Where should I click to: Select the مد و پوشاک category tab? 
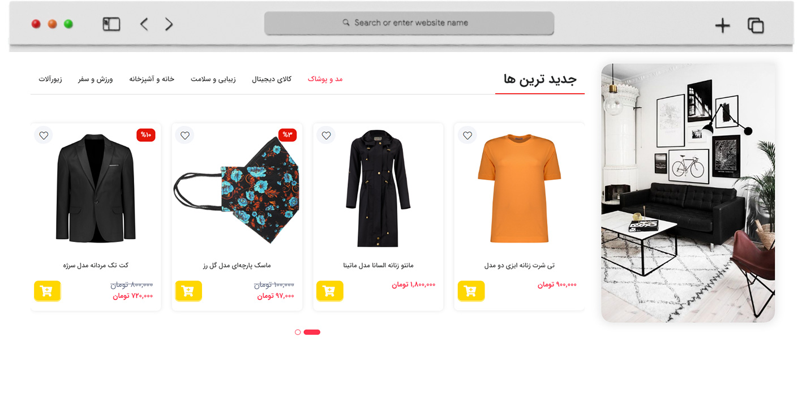coord(325,79)
